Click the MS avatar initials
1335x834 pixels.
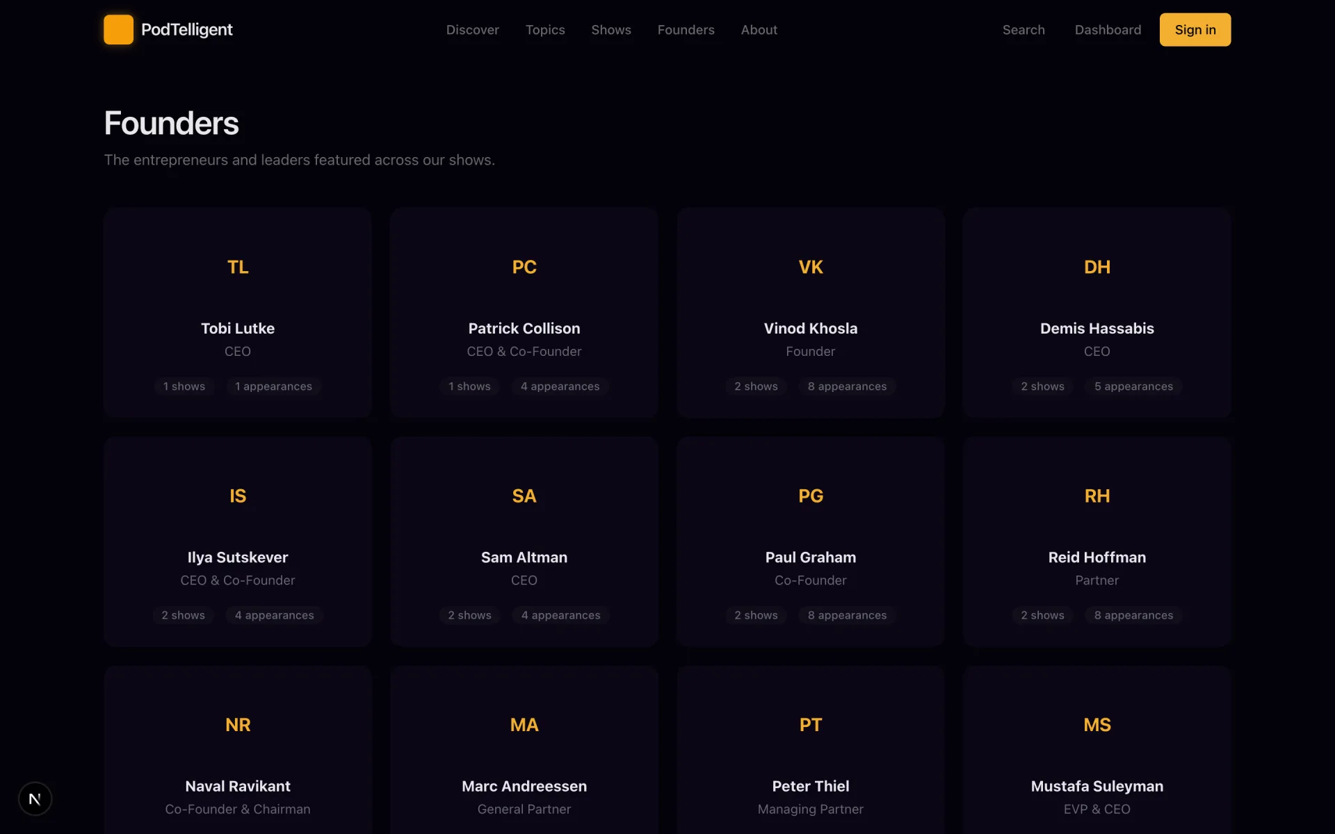coord(1097,725)
